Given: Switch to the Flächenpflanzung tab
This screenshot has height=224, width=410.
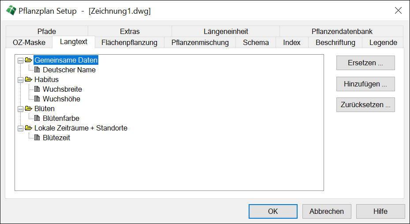Looking at the screenshot, I should 129,42.
